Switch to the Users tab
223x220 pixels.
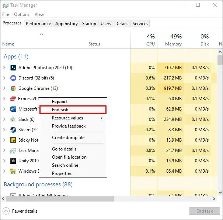(106, 24)
